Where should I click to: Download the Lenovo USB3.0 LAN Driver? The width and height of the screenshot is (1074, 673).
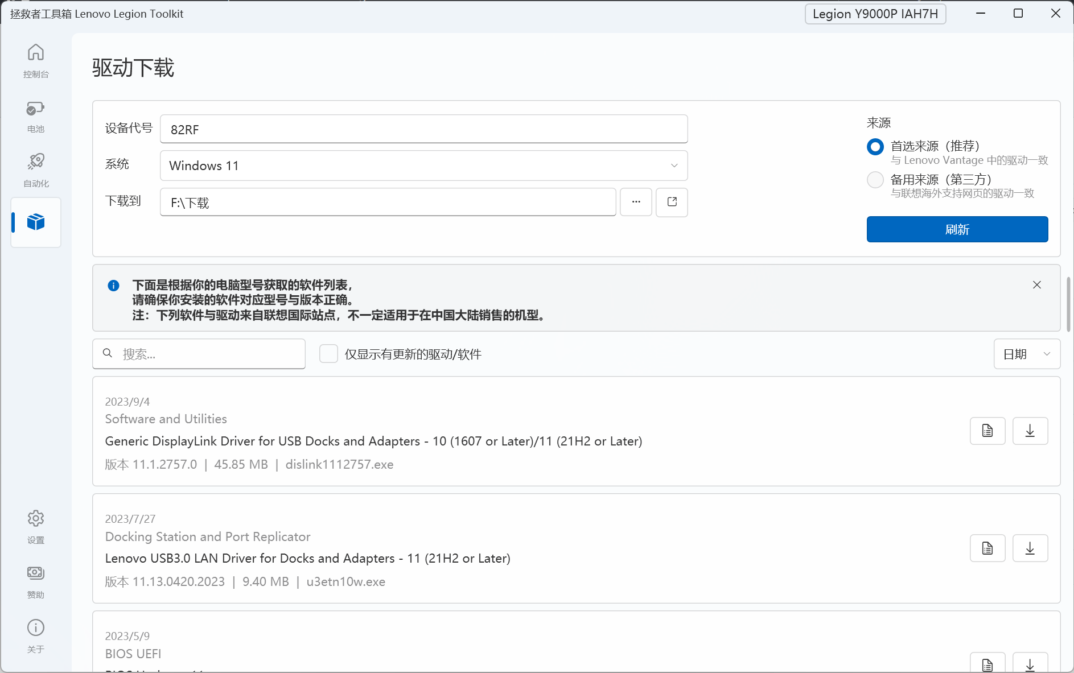pos(1030,548)
